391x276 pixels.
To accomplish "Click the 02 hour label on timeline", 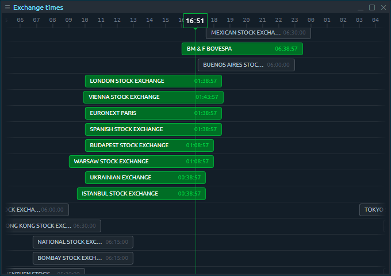I will click(343, 20).
